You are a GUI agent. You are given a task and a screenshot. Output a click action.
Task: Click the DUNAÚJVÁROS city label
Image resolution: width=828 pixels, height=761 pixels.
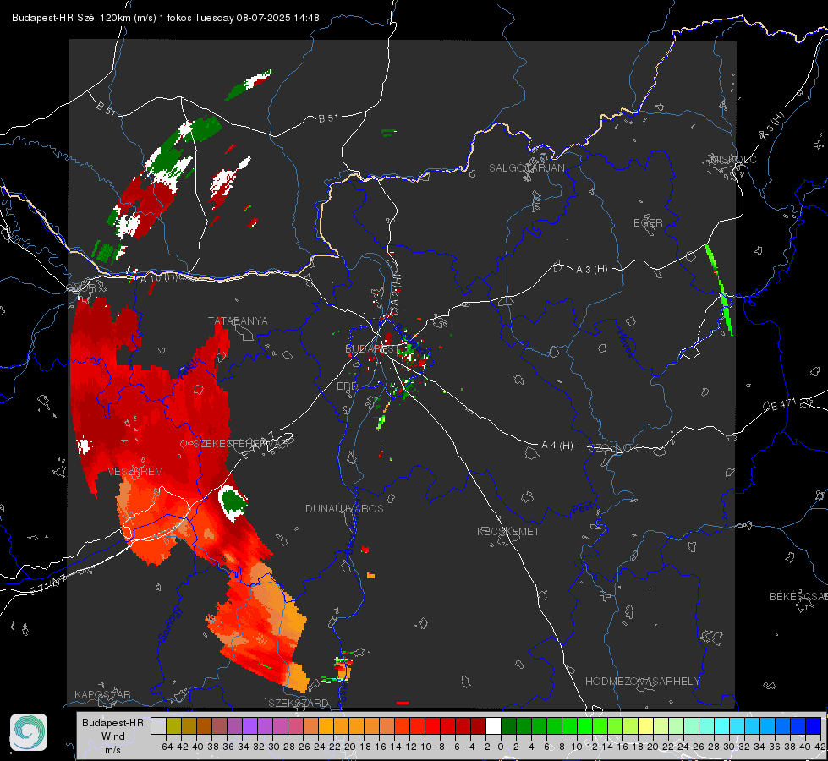(x=344, y=508)
